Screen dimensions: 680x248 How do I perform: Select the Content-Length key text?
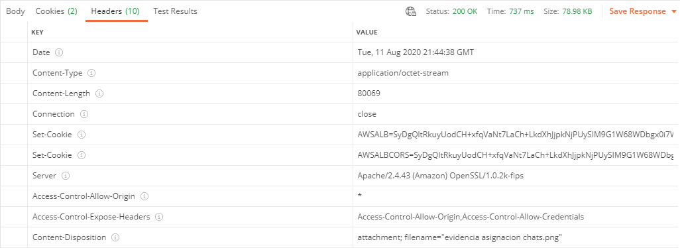tap(61, 93)
